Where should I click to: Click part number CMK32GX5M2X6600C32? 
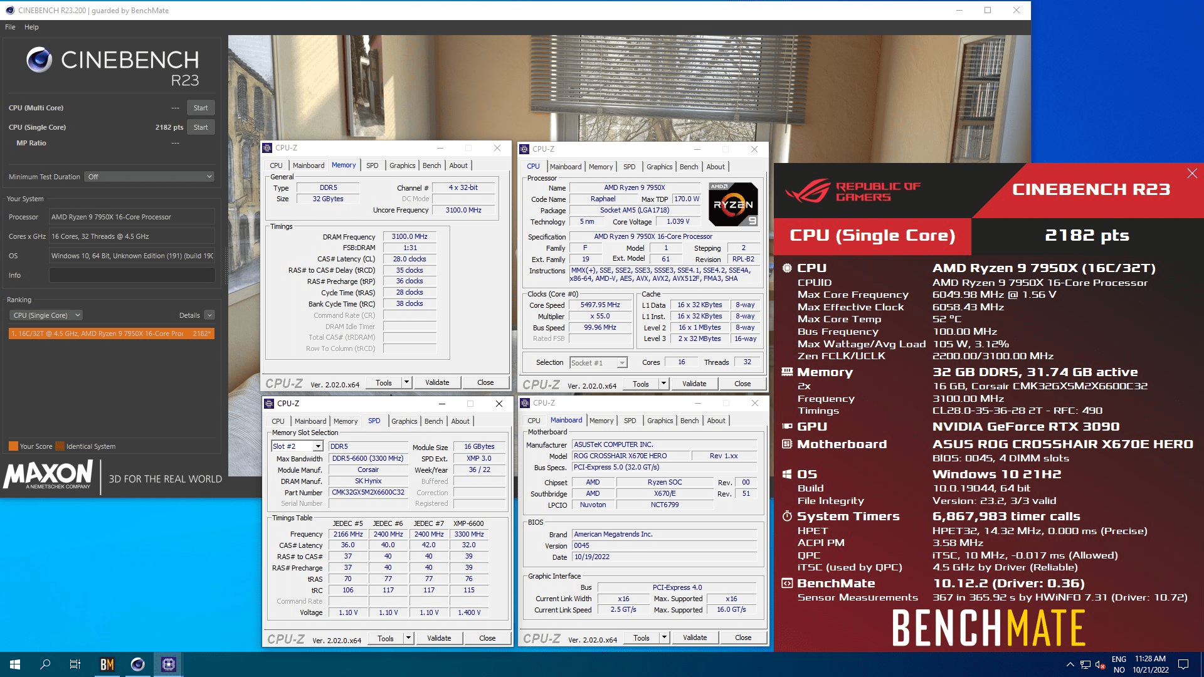[x=368, y=493]
